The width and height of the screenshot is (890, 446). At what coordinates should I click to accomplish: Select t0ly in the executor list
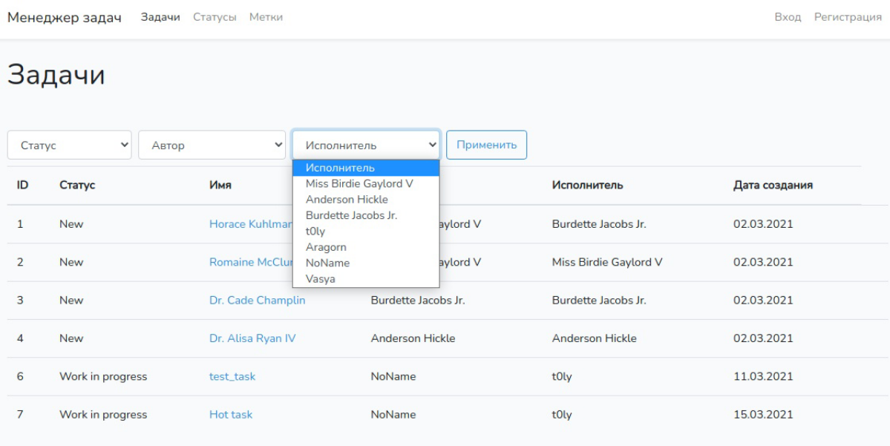pos(315,232)
